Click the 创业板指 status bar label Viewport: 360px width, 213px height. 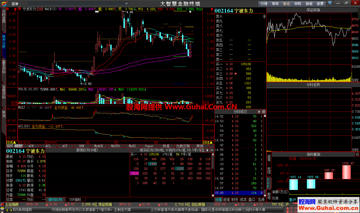pyautogui.click(x=198, y=204)
